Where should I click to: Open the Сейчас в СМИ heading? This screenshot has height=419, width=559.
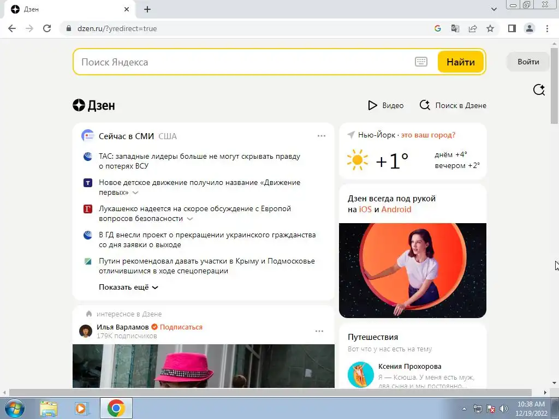(x=126, y=136)
